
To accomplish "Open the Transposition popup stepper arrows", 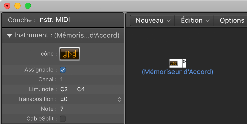I will click(x=119, y=99).
